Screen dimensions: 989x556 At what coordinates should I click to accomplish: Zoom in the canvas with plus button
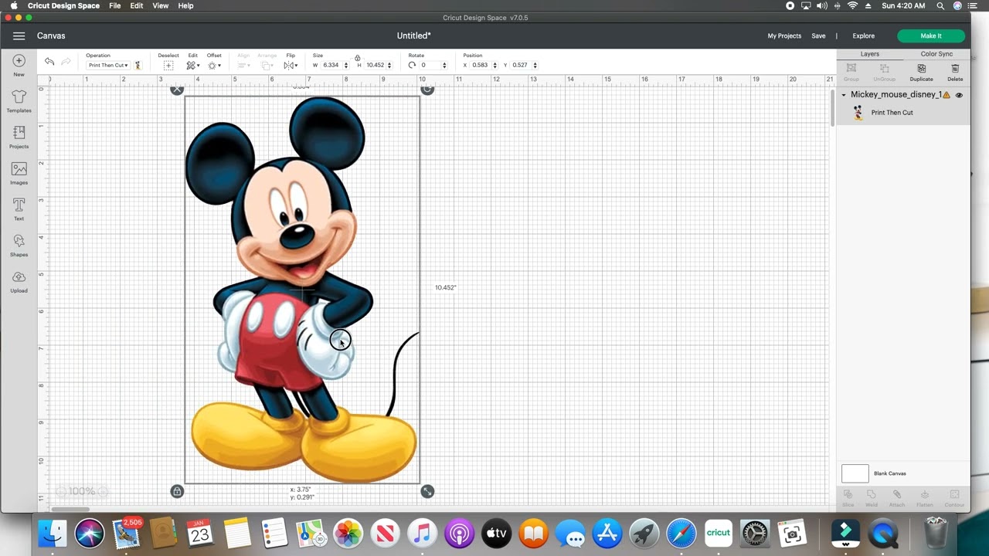tap(102, 491)
